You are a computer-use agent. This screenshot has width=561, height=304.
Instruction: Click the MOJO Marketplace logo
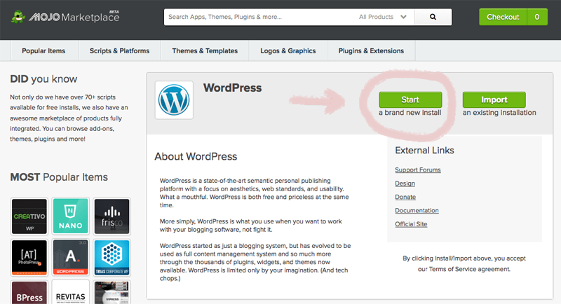[65, 17]
